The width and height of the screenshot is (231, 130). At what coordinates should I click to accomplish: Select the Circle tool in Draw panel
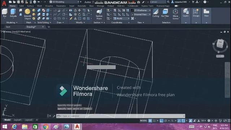pyautogui.click(x=64, y=14)
